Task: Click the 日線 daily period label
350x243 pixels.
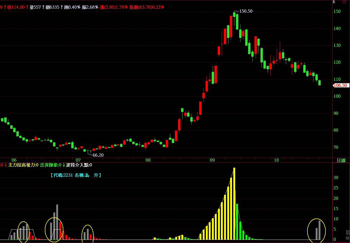Action: [341, 160]
